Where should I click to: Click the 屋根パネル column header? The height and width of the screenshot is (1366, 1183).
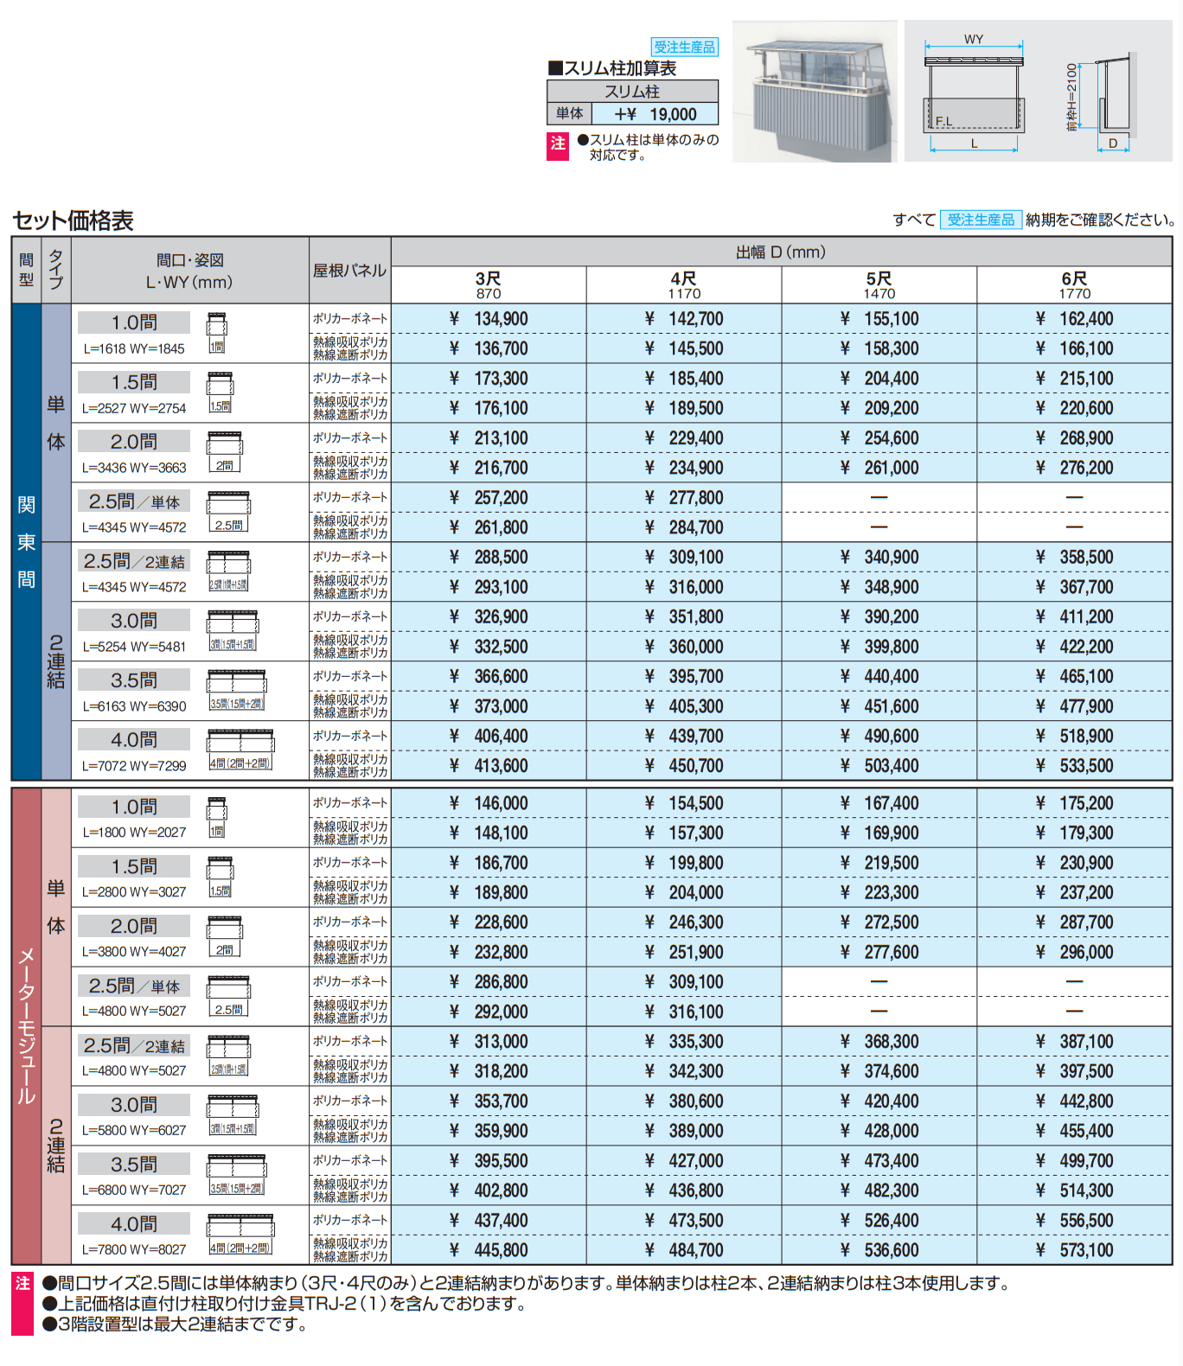point(349,271)
